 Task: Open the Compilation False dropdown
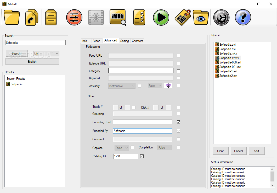tap(165, 147)
